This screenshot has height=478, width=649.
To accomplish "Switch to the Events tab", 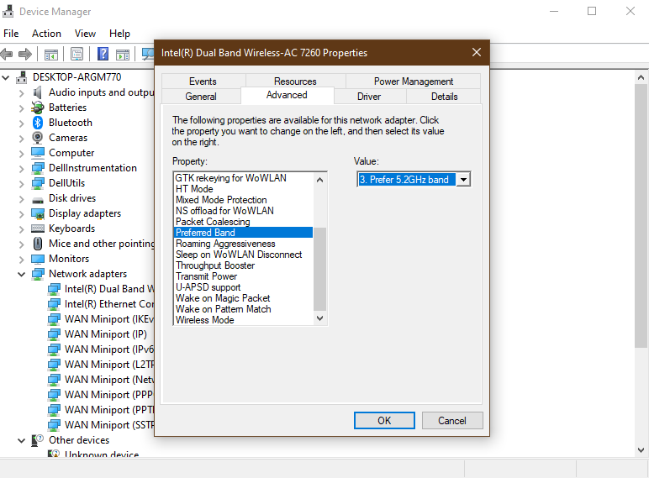I will (203, 81).
